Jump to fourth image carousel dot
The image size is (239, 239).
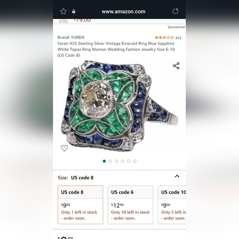(x=122, y=161)
